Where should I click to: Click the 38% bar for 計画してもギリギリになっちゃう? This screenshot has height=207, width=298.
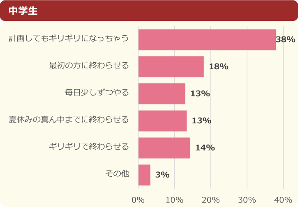pyautogui.click(x=207, y=40)
